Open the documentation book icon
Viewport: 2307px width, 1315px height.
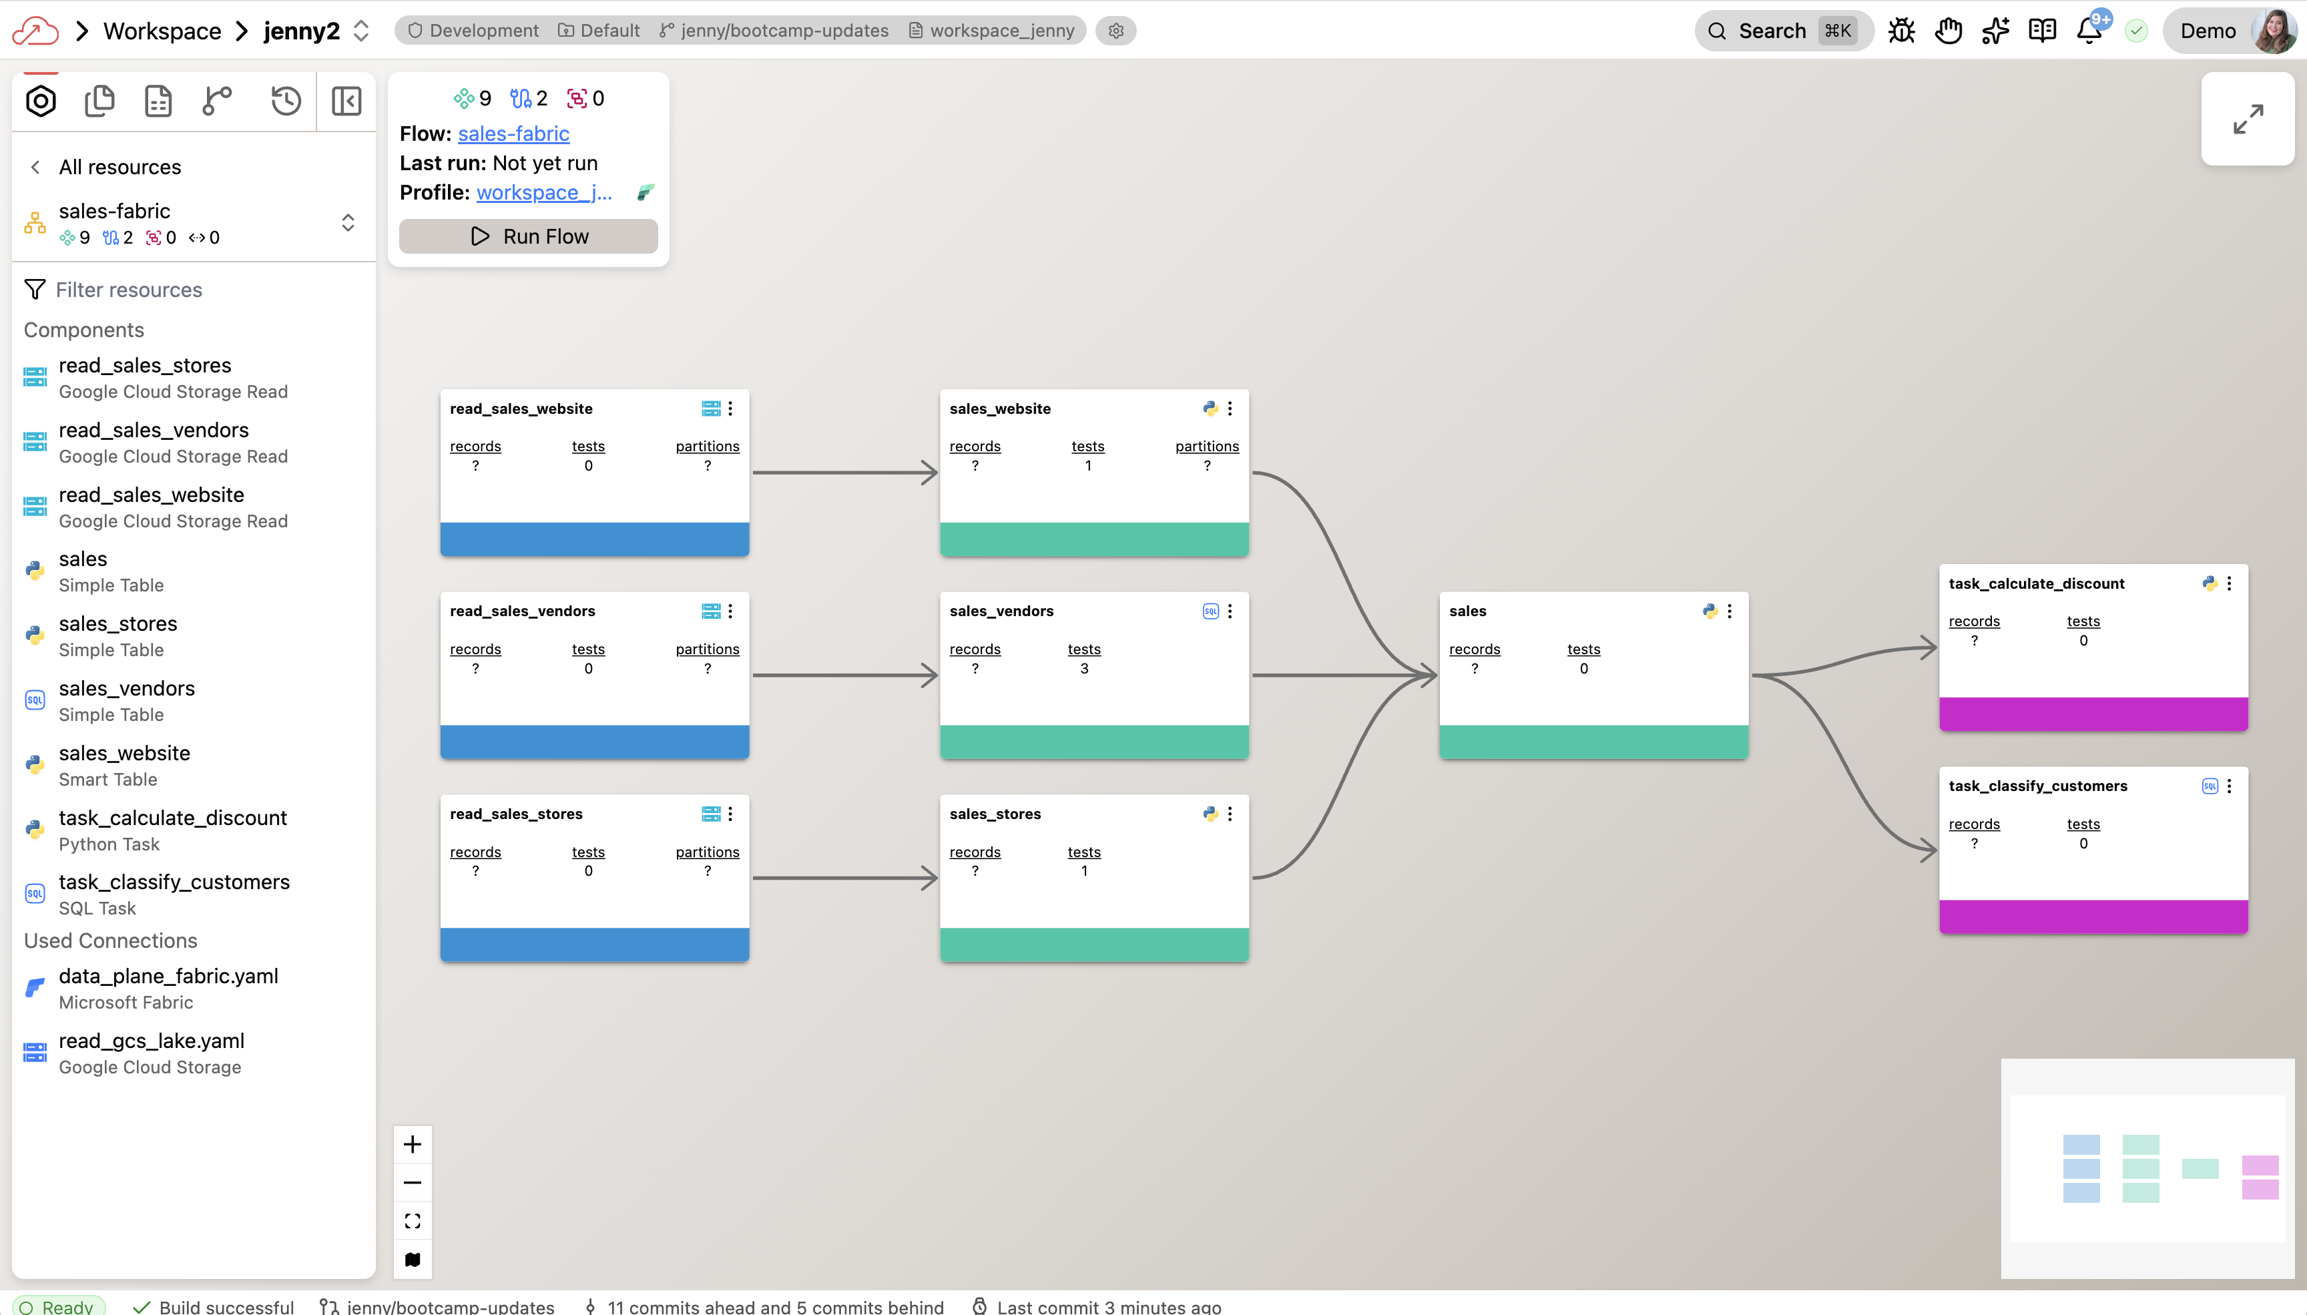pos(2043,30)
